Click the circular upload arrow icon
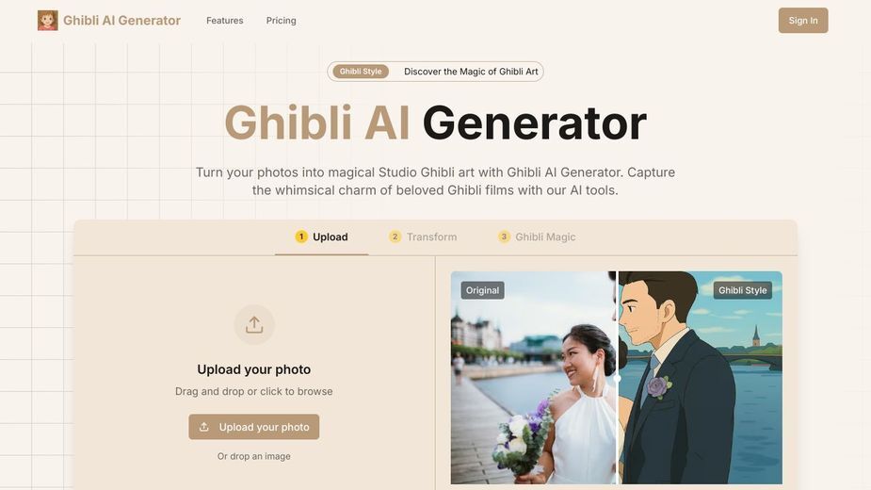 pyautogui.click(x=254, y=325)
